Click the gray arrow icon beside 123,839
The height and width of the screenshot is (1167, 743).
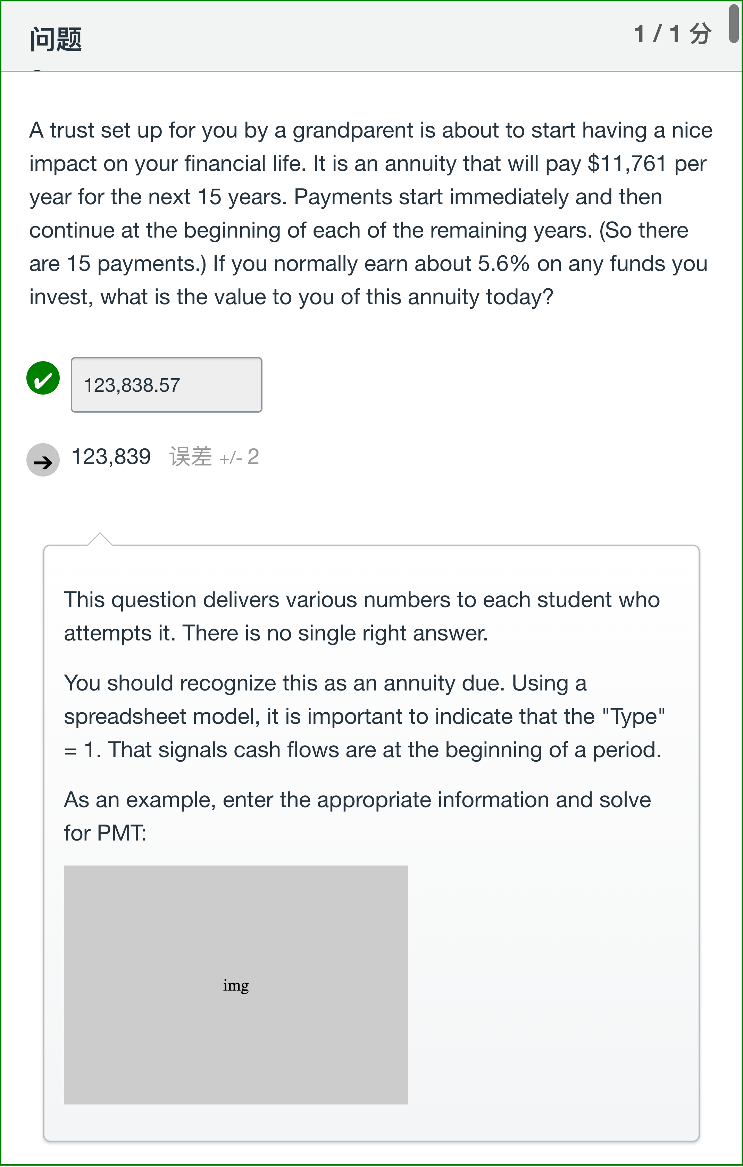(x=43, y=460)
